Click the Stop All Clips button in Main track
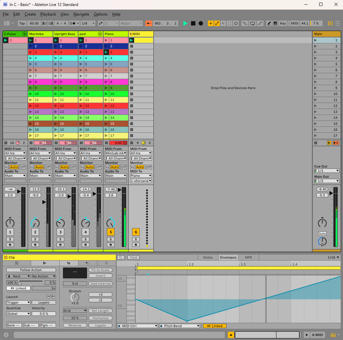343x340 pixels. pyautogui.click(x=316, y=143)
